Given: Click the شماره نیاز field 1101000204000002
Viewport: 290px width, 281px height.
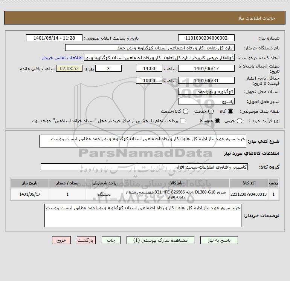Looking at the screenshot, I should (x=206, y=38).
